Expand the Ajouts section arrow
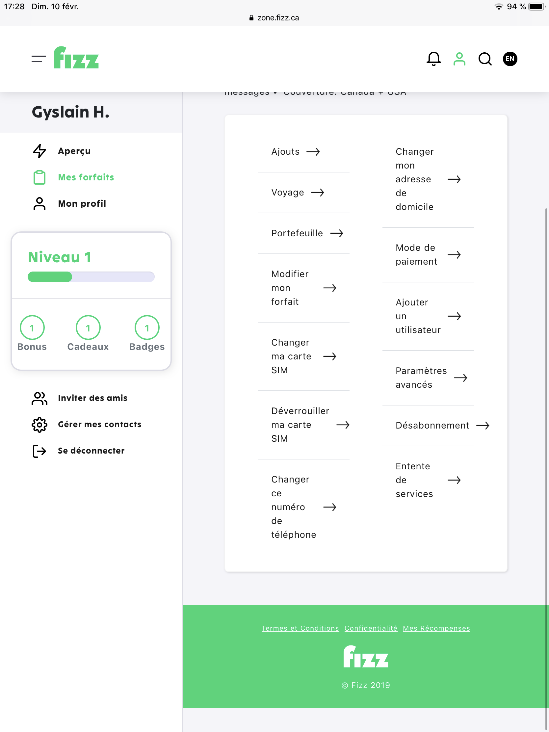549x732 pixels. [314, 151]
